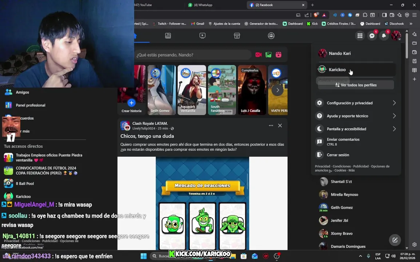Start a live video from the post composer
Screen dimensions: 420x262
258,55
